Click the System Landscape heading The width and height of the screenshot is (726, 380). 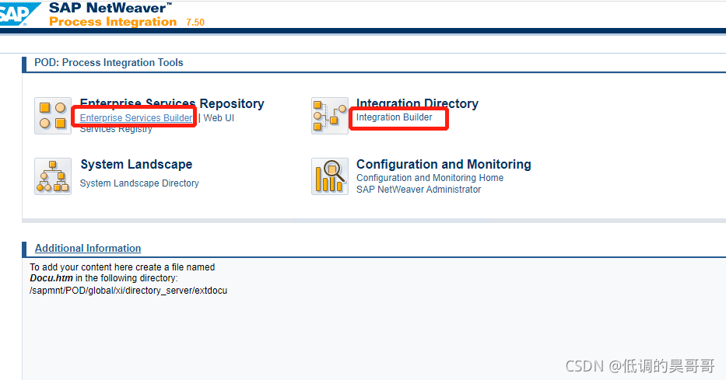tap(136, 164)
